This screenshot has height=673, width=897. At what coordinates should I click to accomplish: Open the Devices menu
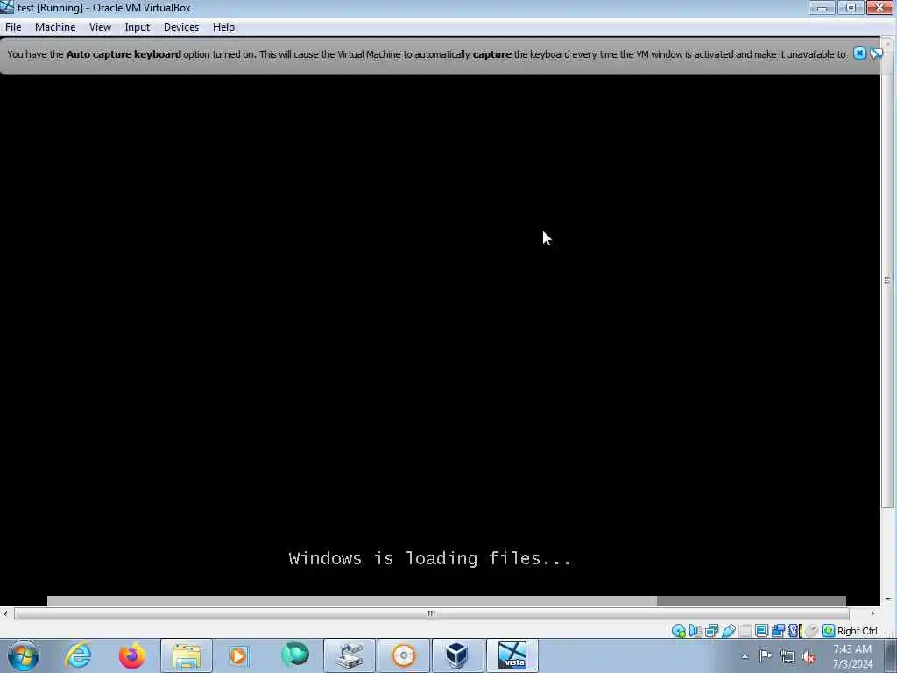[x=181, y=27]
